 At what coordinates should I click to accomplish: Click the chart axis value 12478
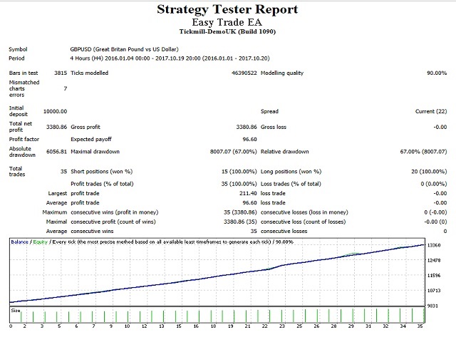tap(434, 260)
